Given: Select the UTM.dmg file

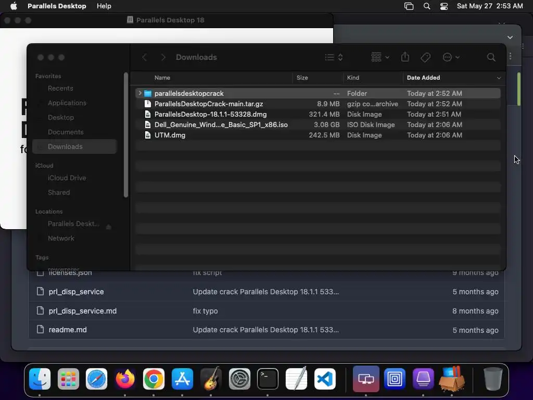Looking at the screenshot, I should [x=318, y=135].
